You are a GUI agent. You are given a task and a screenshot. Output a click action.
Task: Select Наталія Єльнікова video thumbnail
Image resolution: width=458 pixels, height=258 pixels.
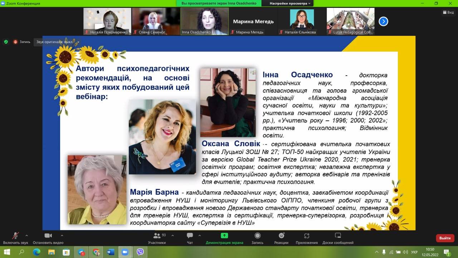pyautogui.click(x=302, y=21)
